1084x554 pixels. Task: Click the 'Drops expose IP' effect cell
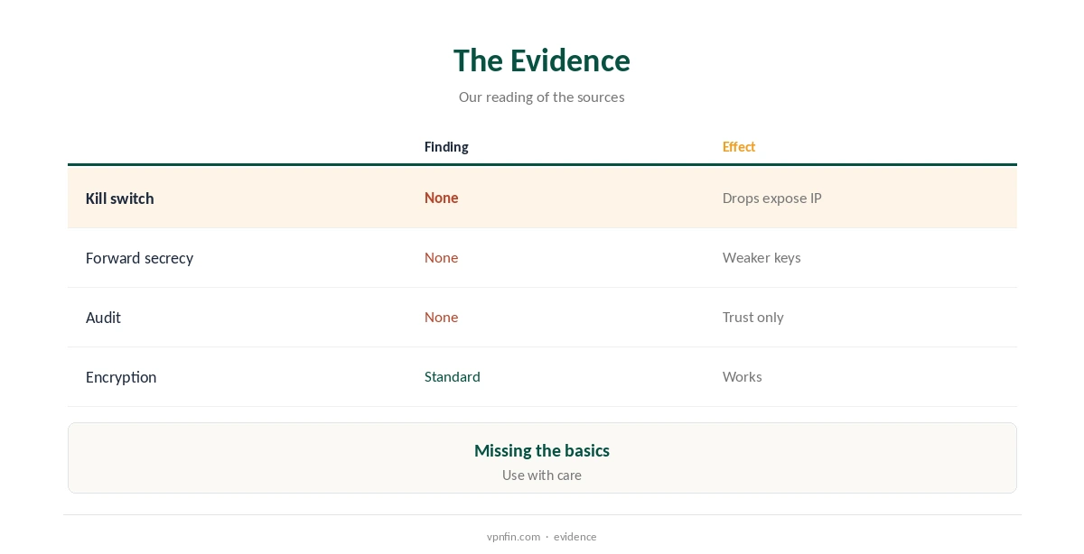click(x=772, y=198)
